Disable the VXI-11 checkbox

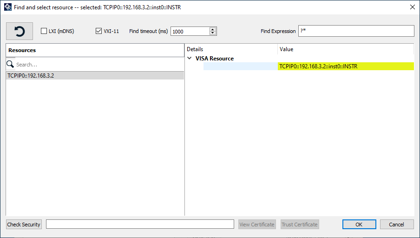click(98, 31)
